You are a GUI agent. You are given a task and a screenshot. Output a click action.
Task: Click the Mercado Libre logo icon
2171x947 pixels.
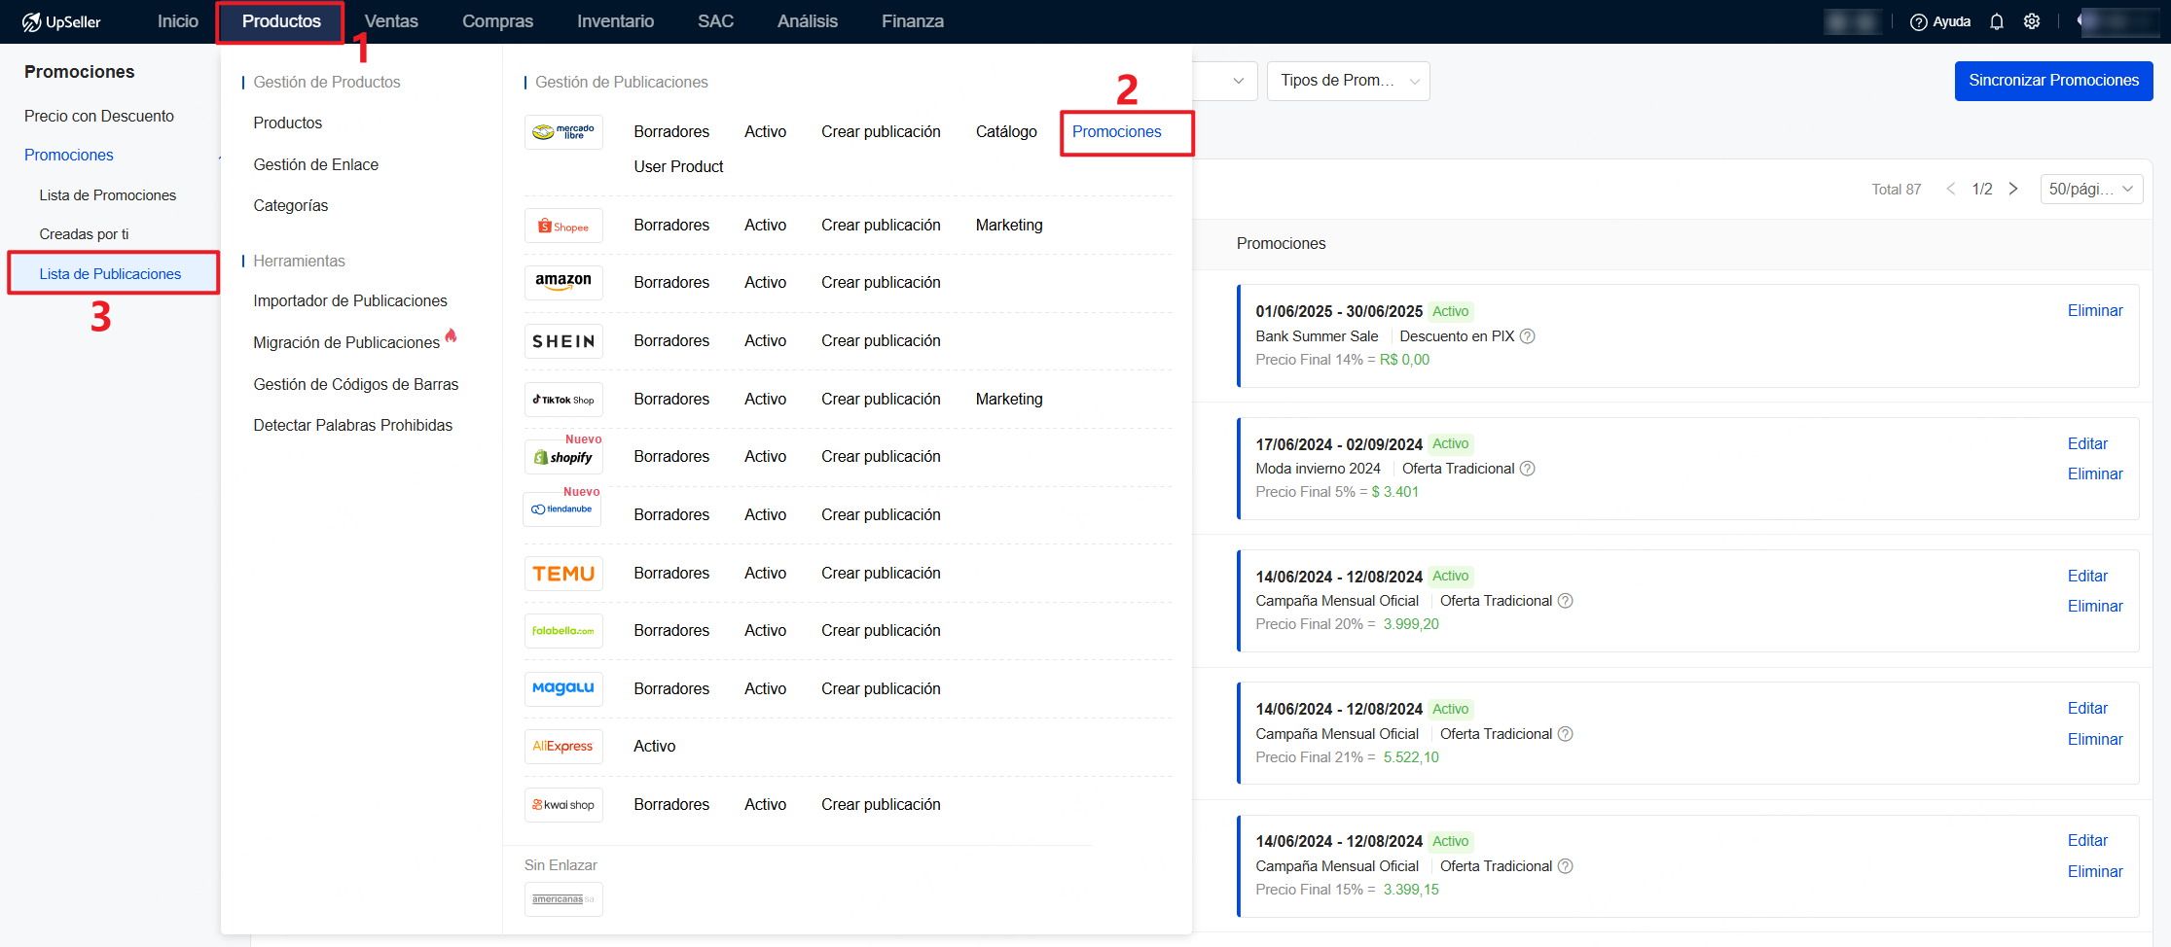tap(563, 132)
